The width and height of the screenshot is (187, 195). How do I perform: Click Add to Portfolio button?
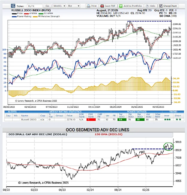point(131,6)
